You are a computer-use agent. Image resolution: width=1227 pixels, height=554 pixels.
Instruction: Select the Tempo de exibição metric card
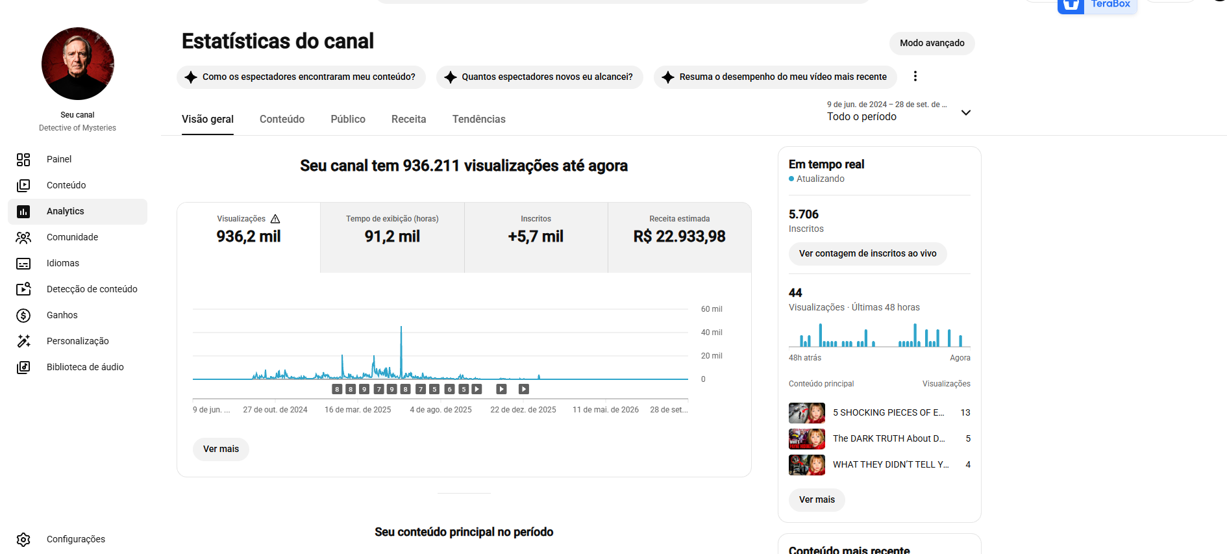[392, 237]
